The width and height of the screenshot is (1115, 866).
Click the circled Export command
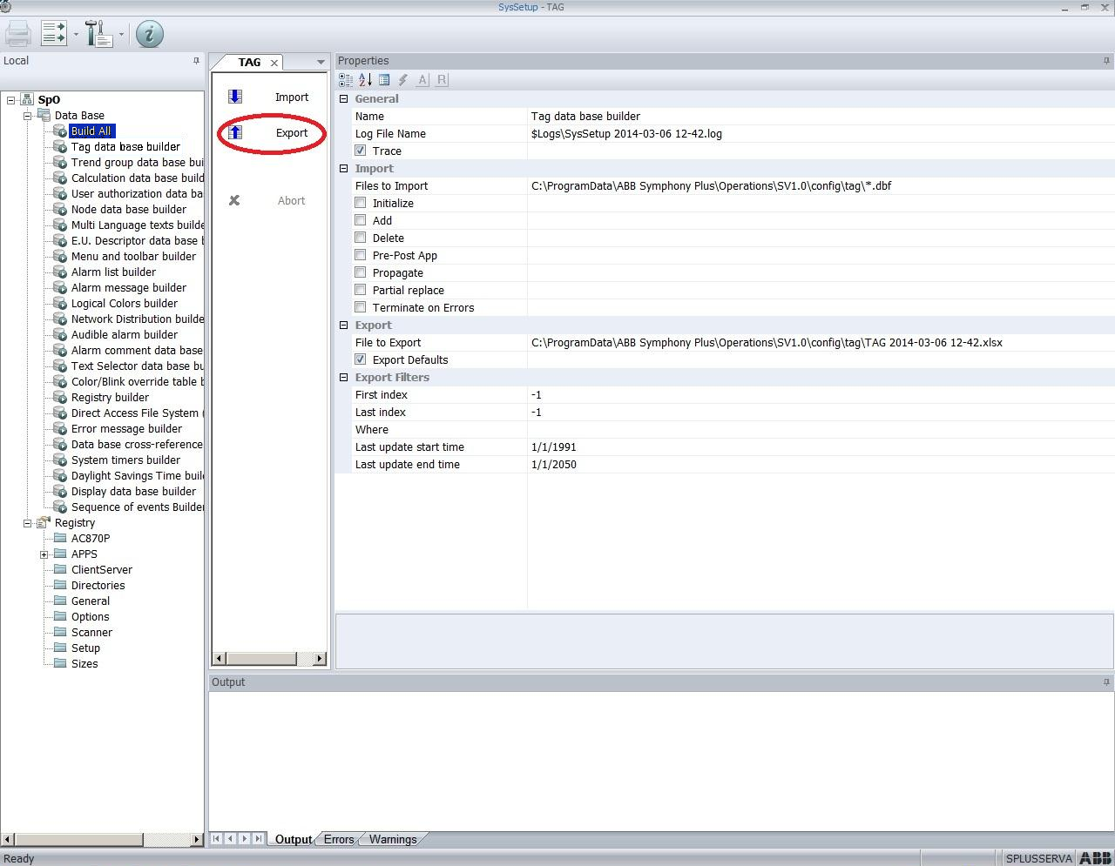click(291, 132)
